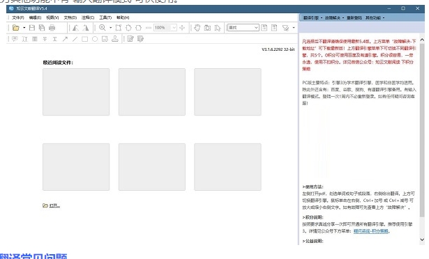
Task: Select the strikeout text tool
Action: click(45, 39)
